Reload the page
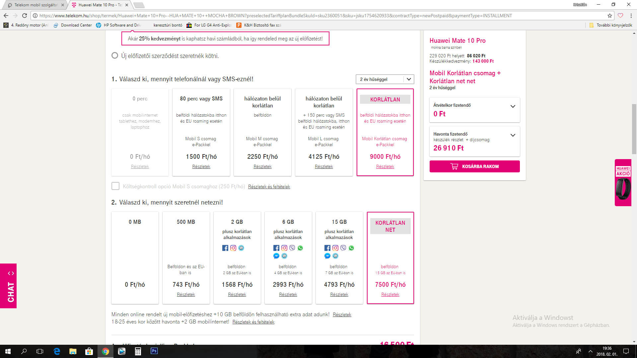637x358 pixels. [x=25, y=16]
